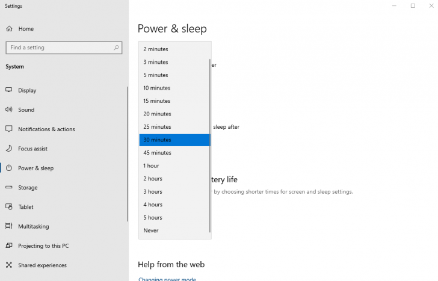Click the Display monitor icon
This screenshot has height=281, width=438.
(x=9, y=90)
